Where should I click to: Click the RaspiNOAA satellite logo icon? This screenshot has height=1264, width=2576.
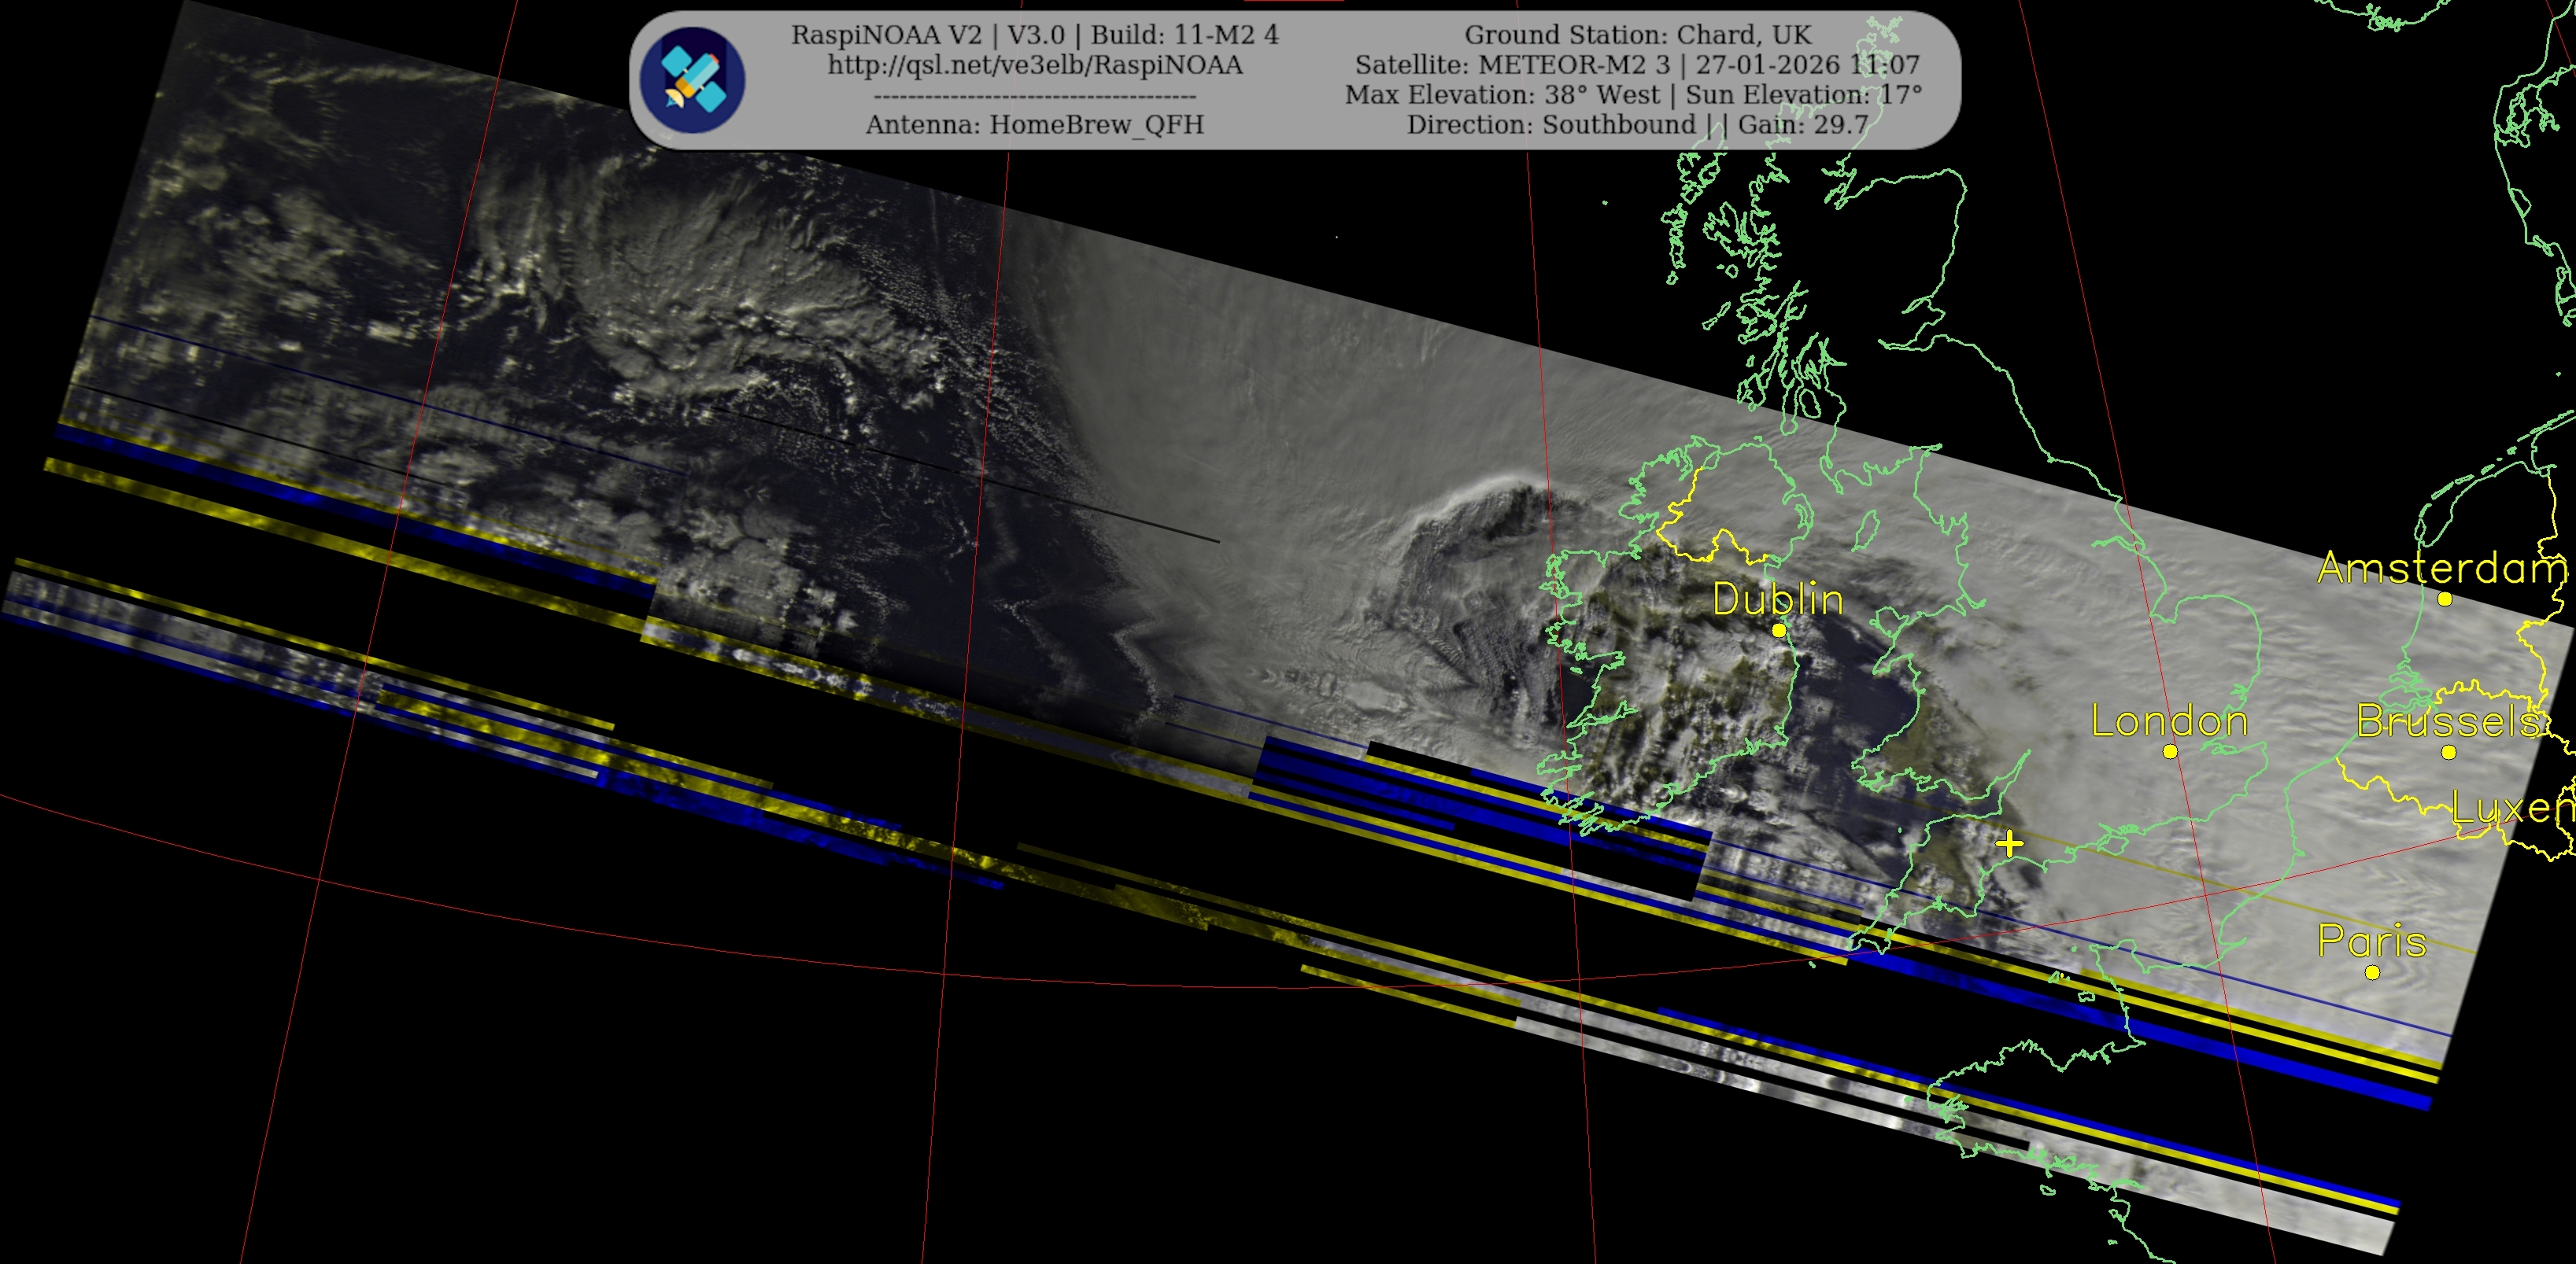692,80
